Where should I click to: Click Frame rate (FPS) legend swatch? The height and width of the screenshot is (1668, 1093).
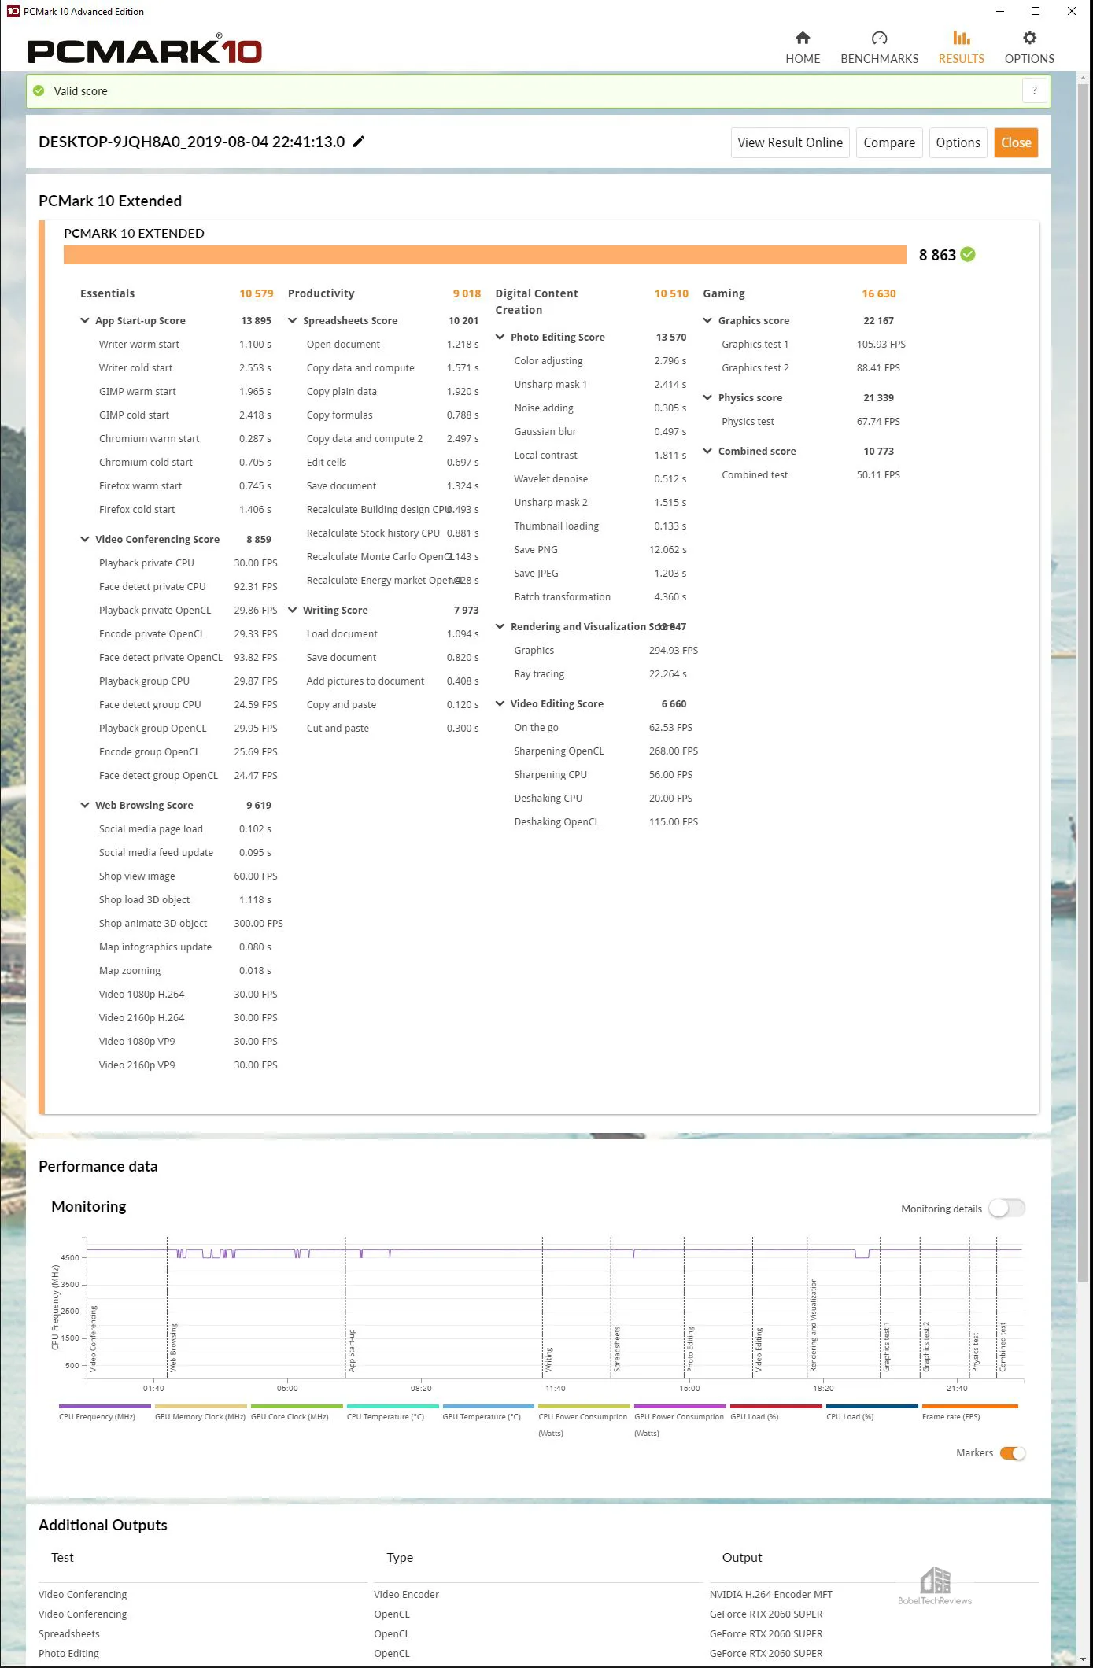tap(970, 1406)
